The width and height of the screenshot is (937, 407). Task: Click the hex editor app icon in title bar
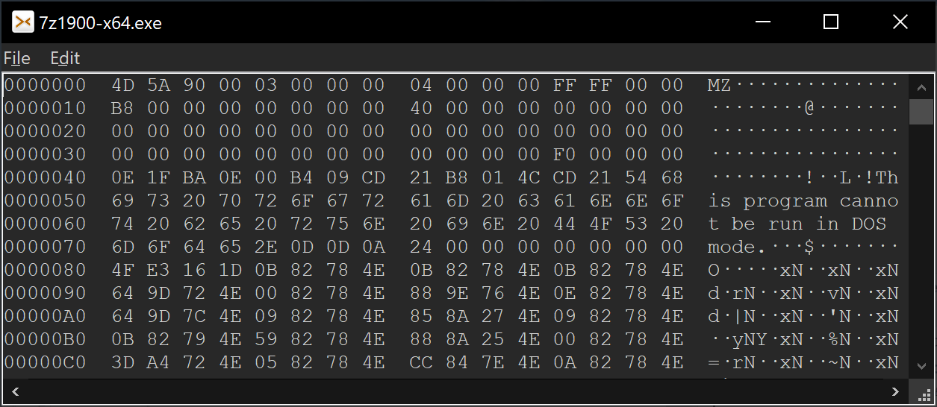point(23,22)
